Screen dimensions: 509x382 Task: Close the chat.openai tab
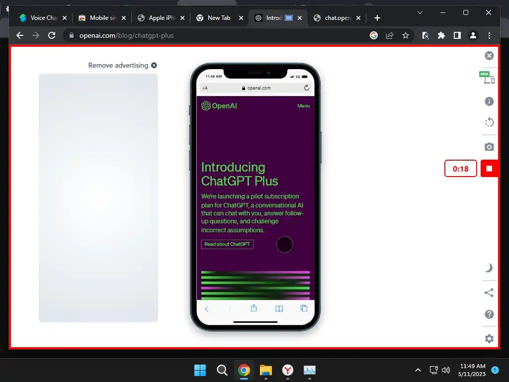(x=358, y=18)
